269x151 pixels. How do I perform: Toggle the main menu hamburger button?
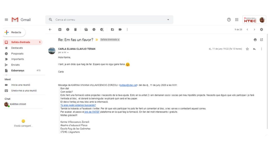pos(6,20)
